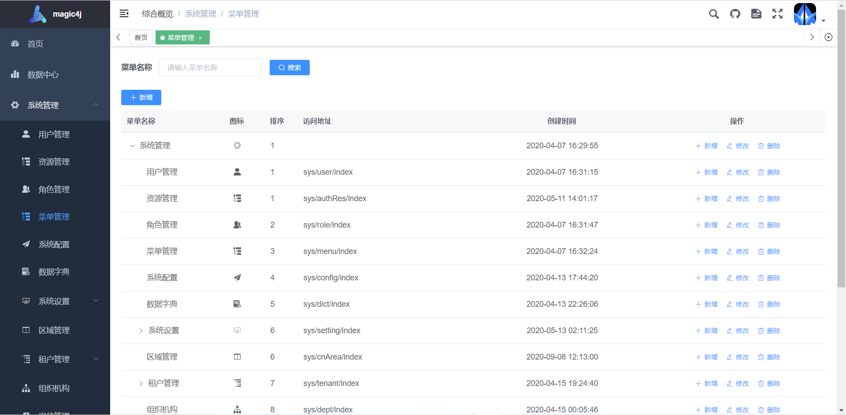
Task: Open the GitHub icon link
Action: (x=735, y=14)
